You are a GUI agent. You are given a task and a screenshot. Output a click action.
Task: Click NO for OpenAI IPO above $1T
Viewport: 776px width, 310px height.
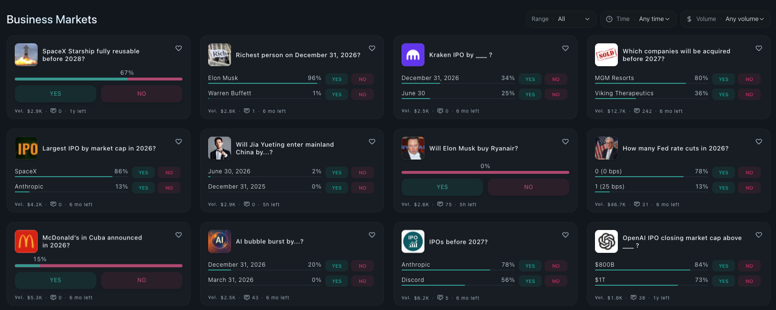click(749, 281)
